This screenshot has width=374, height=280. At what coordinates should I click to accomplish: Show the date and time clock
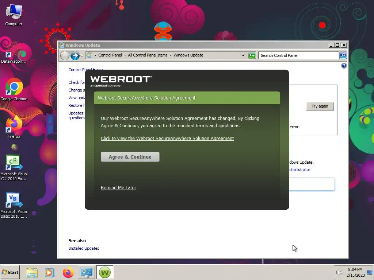355,272
